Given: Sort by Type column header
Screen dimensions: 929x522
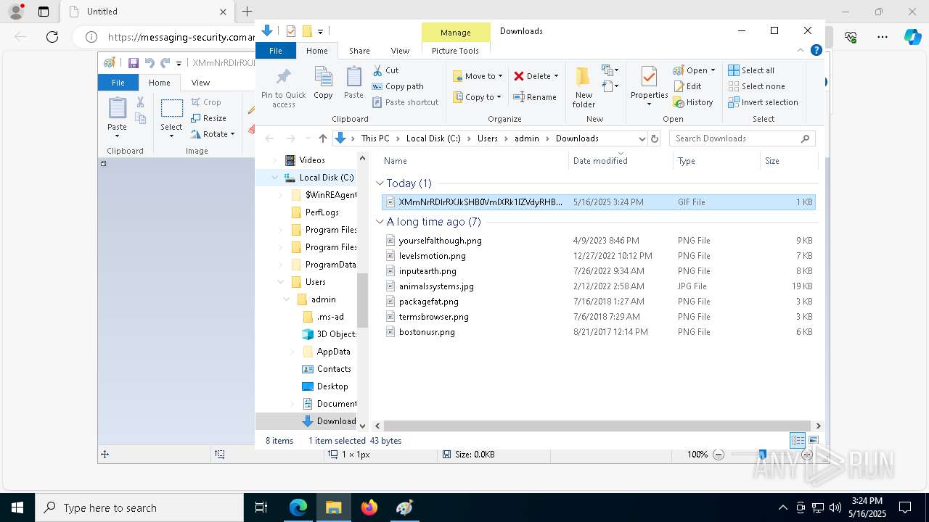Looking at the screenshot, I should click(716, 161).
